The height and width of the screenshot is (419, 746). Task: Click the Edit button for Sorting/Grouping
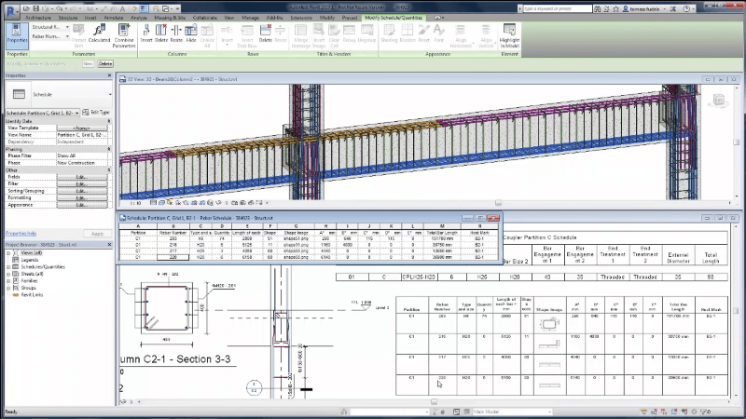(x=80, y=190)
